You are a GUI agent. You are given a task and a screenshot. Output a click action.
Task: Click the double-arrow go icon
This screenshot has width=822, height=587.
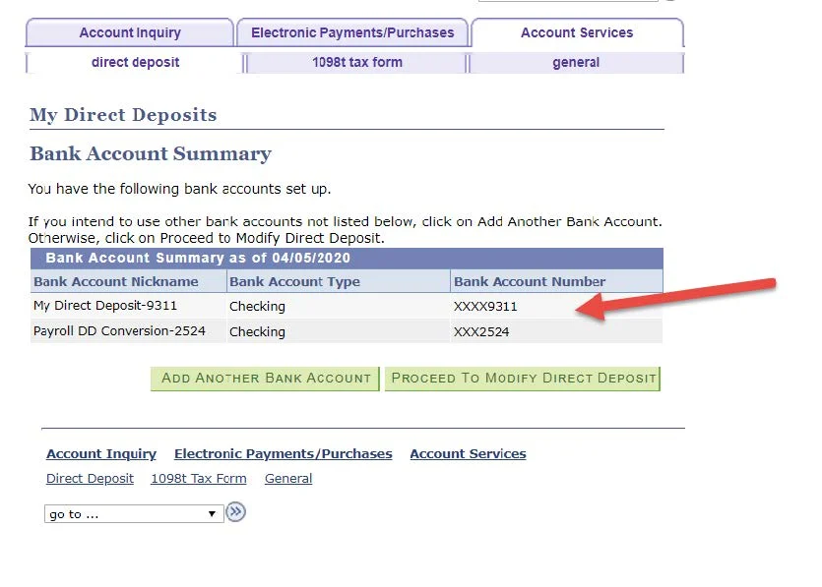[x=235, y=511]
